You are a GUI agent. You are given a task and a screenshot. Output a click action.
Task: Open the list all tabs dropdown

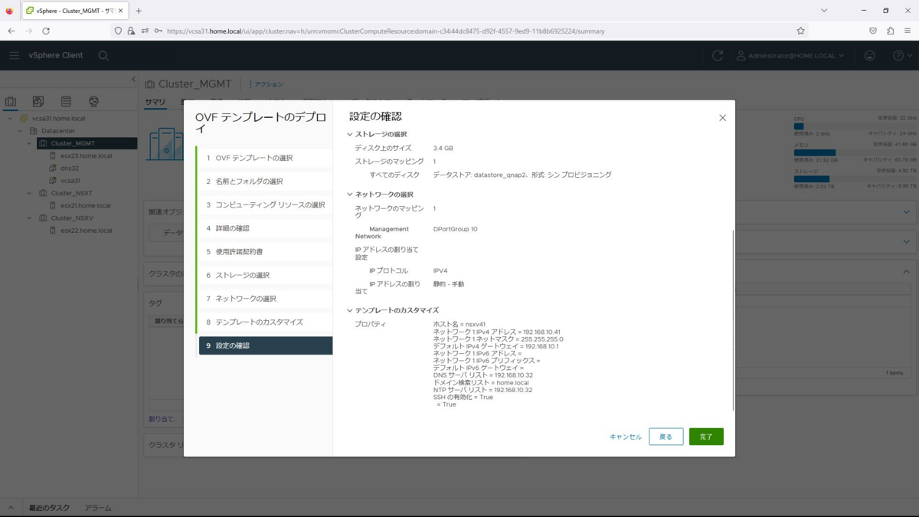coord(824,11)
